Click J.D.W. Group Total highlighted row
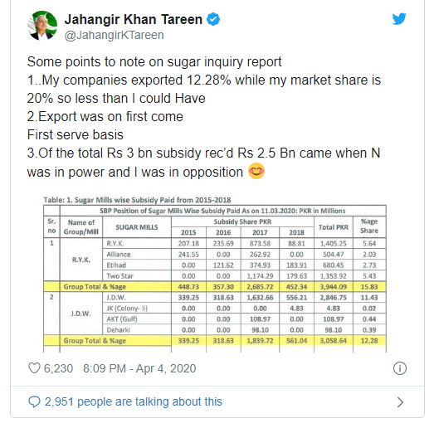 (x=215, y=341)
